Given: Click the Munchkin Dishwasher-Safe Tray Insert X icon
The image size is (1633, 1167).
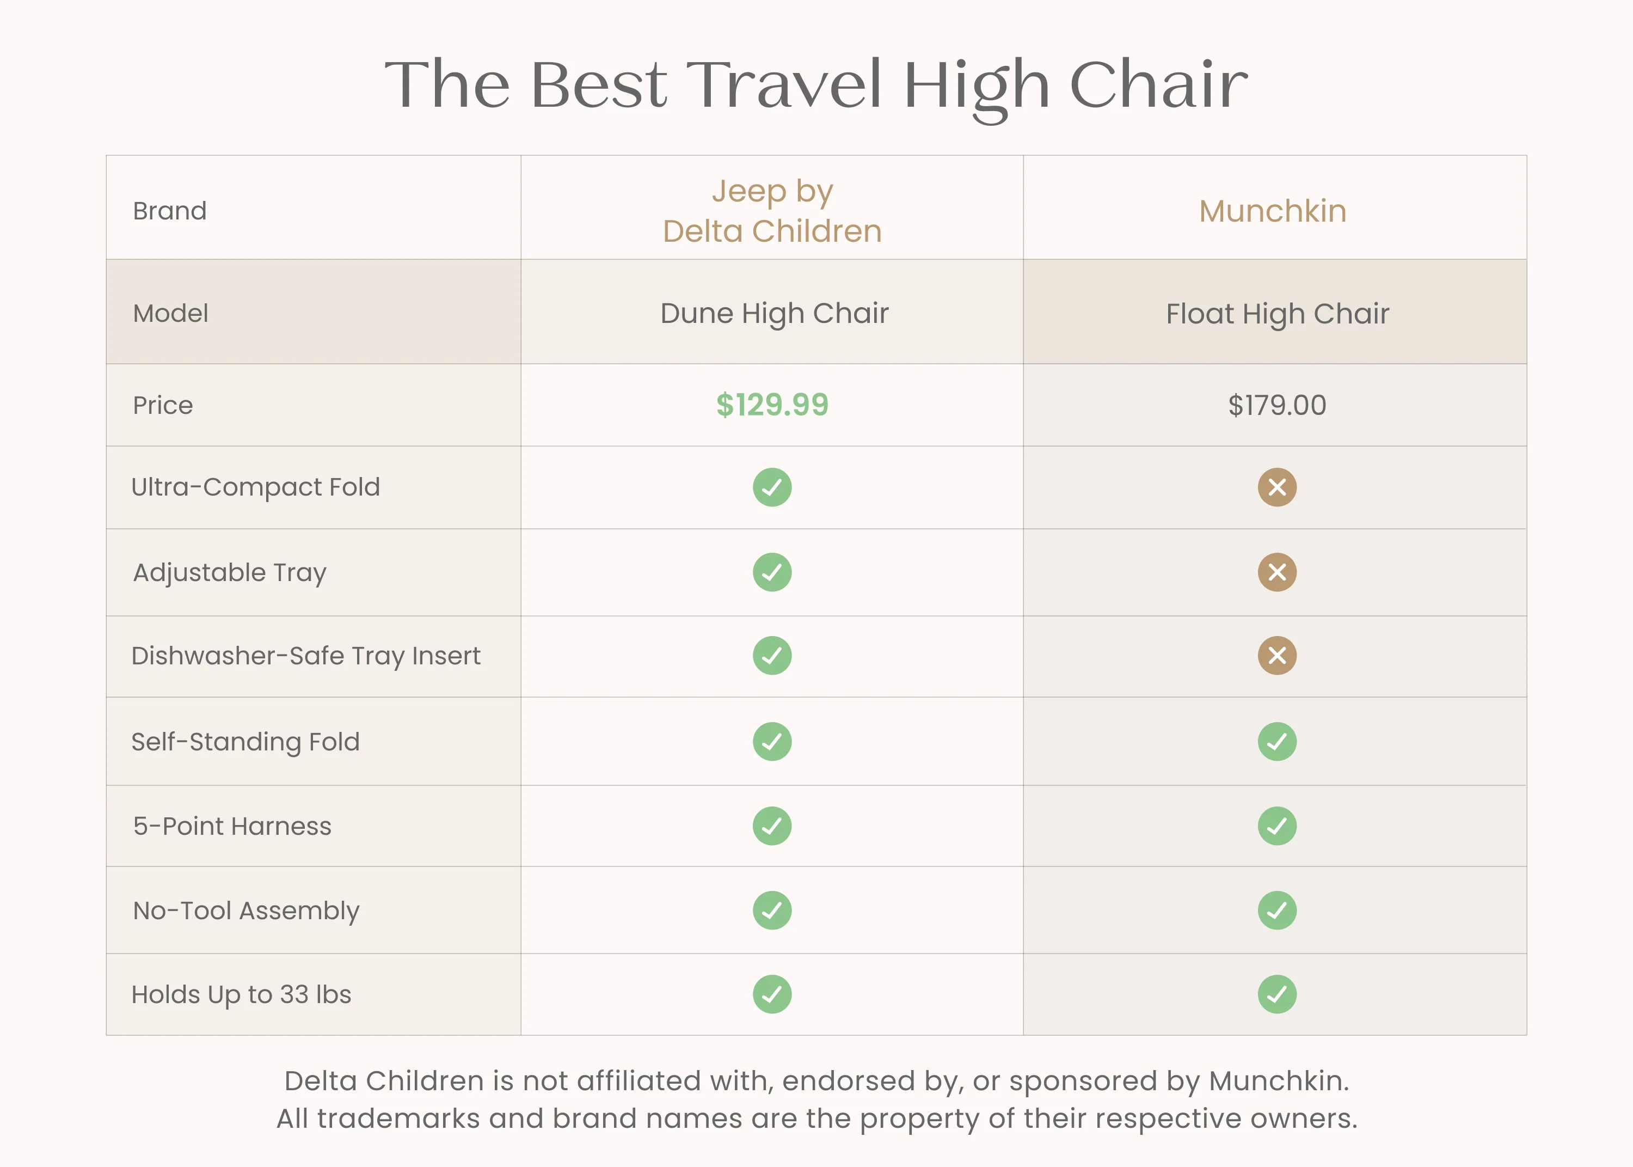Looking at the screenshot, I should coord(1277,655).
